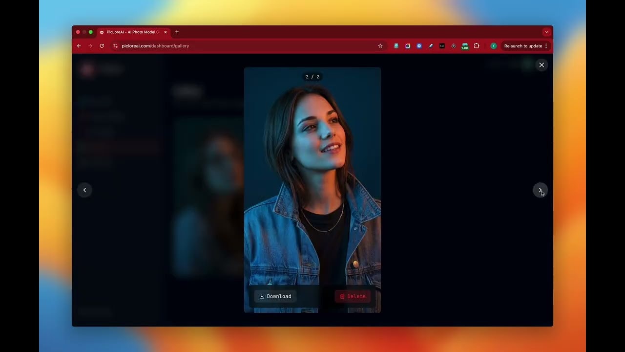This screenshot has height=352, width=625.
Task: Bookmark this page with the star
Action: [x=380, y=46]
